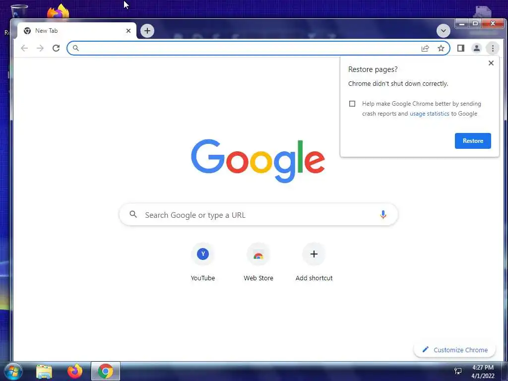Image resolution: width=508 pixels, height=381 pixels.
Task: Click the forward navigation arrow
Action: pyautogui.click(x=40, y=48)
